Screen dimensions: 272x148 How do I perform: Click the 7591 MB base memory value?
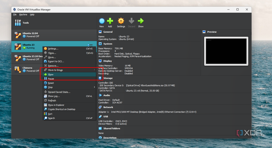(119, 48)
